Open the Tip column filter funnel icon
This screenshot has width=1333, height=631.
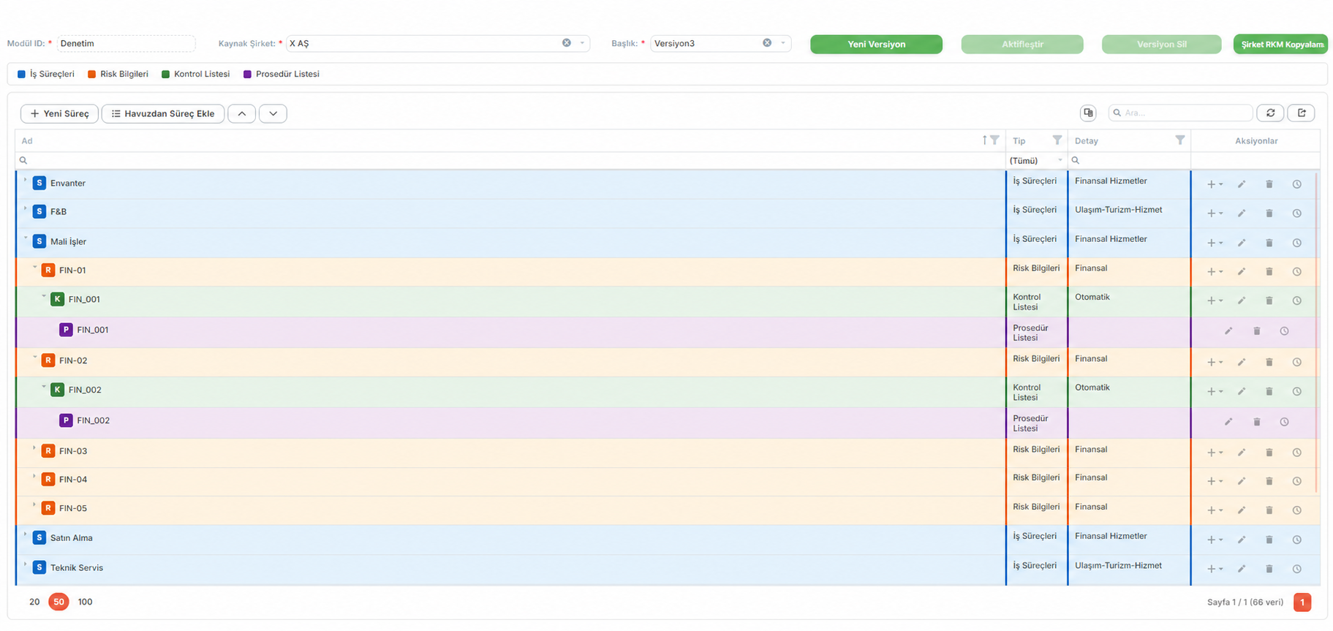(x=1057, y=140)
